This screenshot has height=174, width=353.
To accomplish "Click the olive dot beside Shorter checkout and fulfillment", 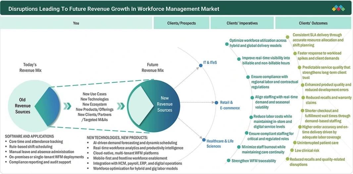I will 302,111.
